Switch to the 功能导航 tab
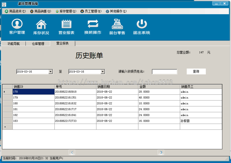The width and height of the screenshot is (231, 163). click(13, 43)
